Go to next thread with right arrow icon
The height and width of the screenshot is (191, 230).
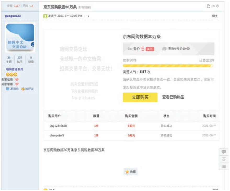[217, 6]
